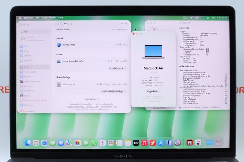Open Photos from the Dock

[x=78, y=143]
